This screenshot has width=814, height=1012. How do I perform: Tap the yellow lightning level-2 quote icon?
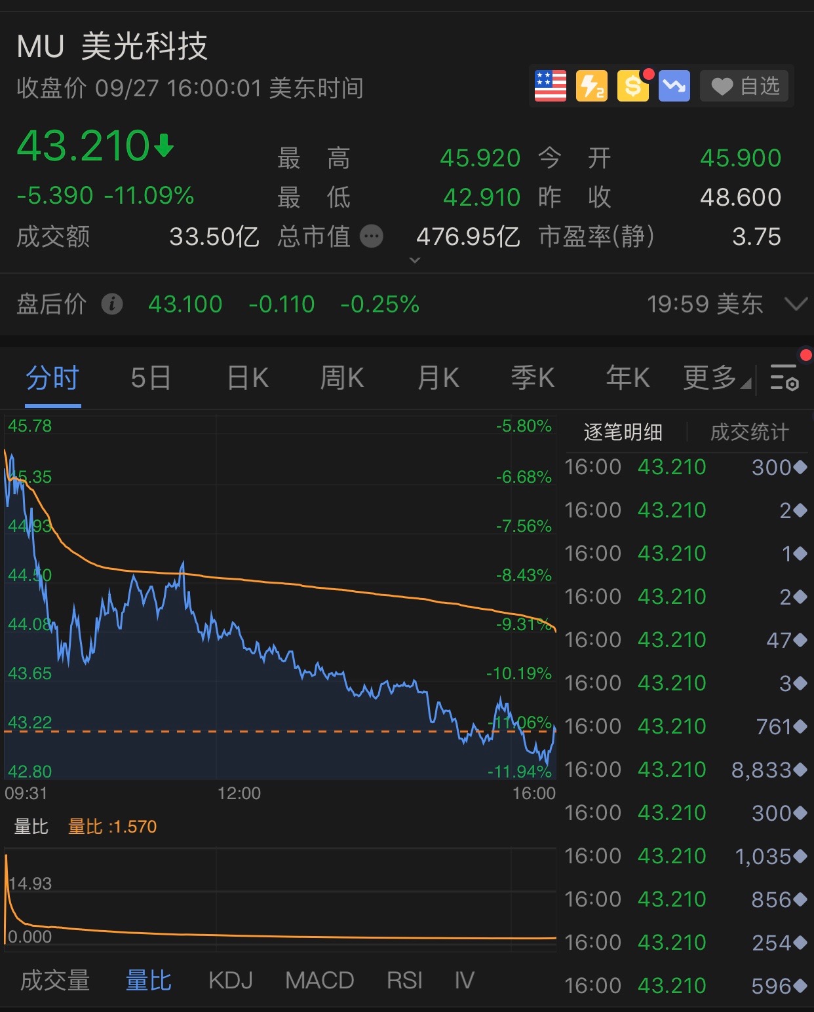point(591,86)
